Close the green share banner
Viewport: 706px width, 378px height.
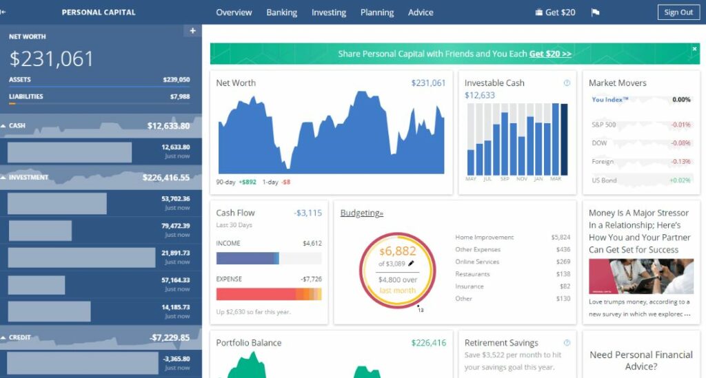tap(694, 49)
